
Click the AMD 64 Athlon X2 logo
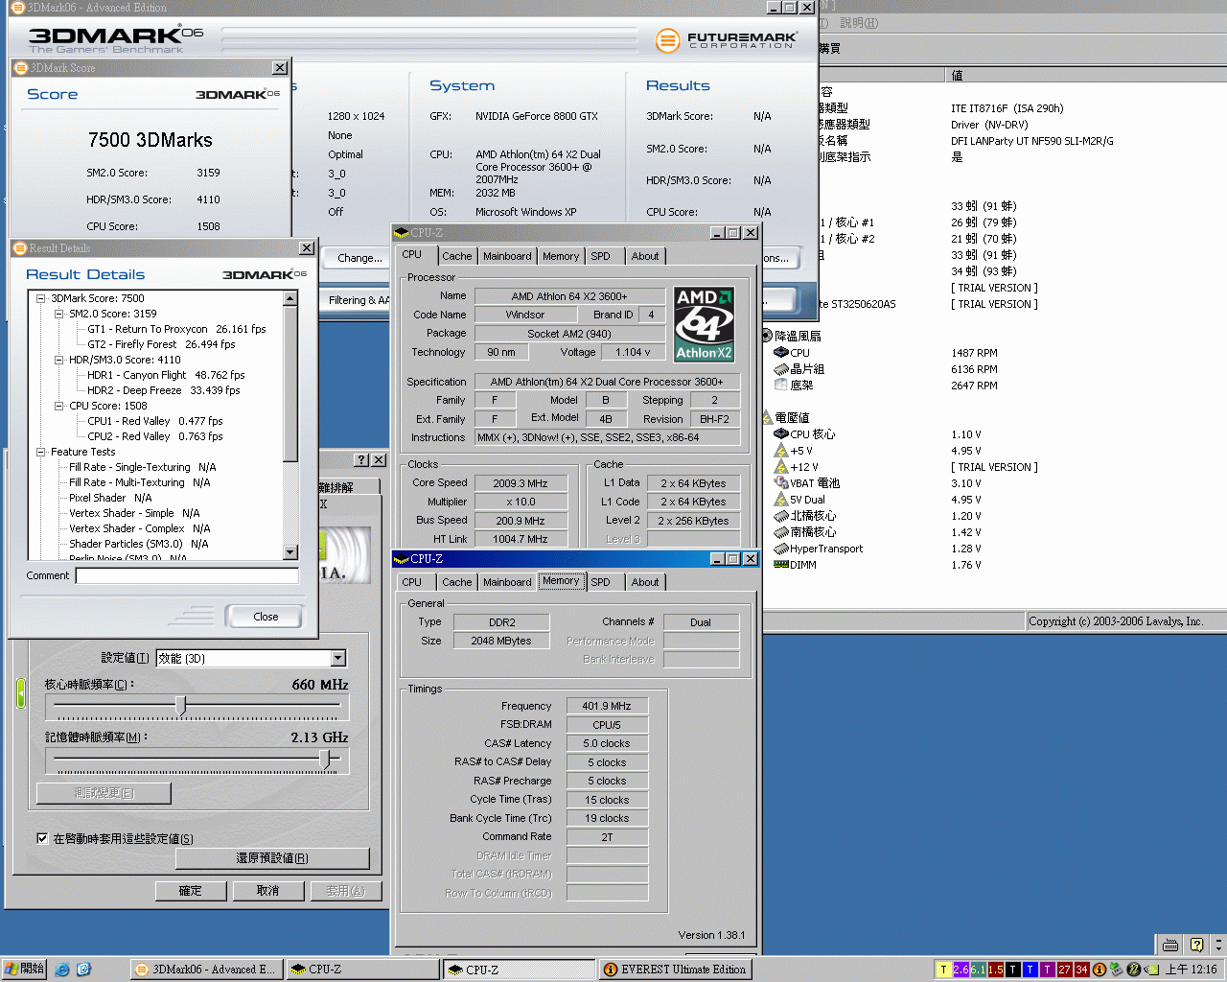pyautogui.click(x=704, y=323)
